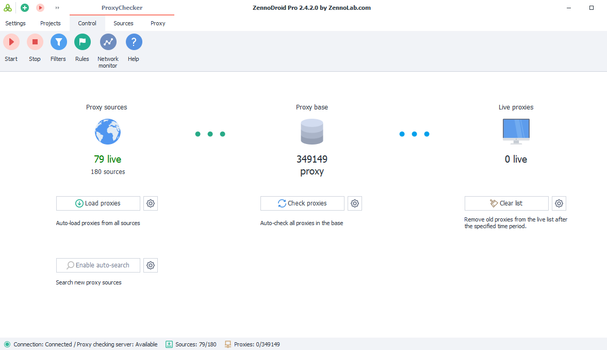The height and width of the screenshot is (350, 607).
Task: Switch to the Sources tab
Action: (x=123, y=23)
